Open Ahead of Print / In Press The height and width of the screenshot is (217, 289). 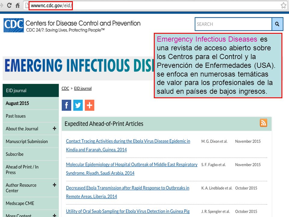pyautogui.click(x=31, y=170)
